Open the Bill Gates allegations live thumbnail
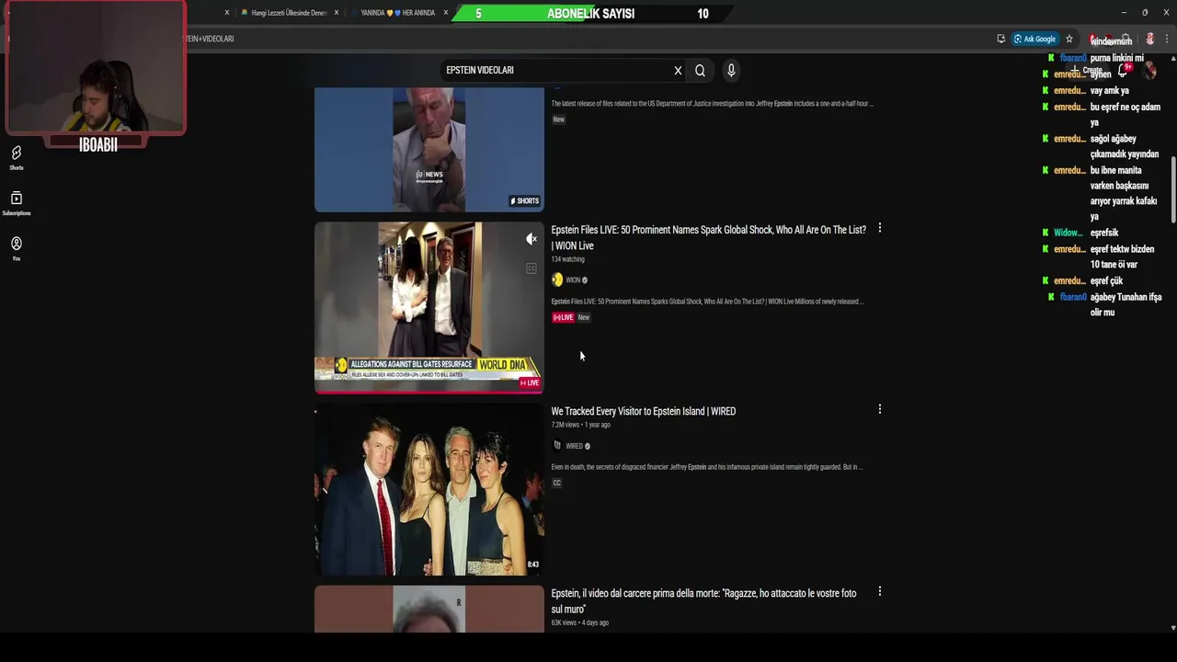1177x662 pixels. coord(429,307)
